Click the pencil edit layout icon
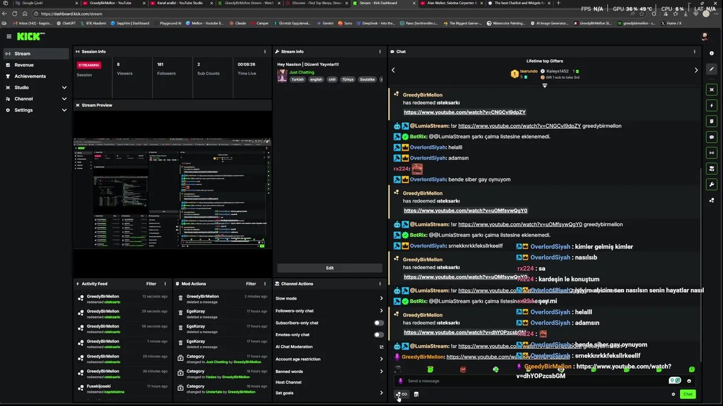 click(x=712, y=69)
